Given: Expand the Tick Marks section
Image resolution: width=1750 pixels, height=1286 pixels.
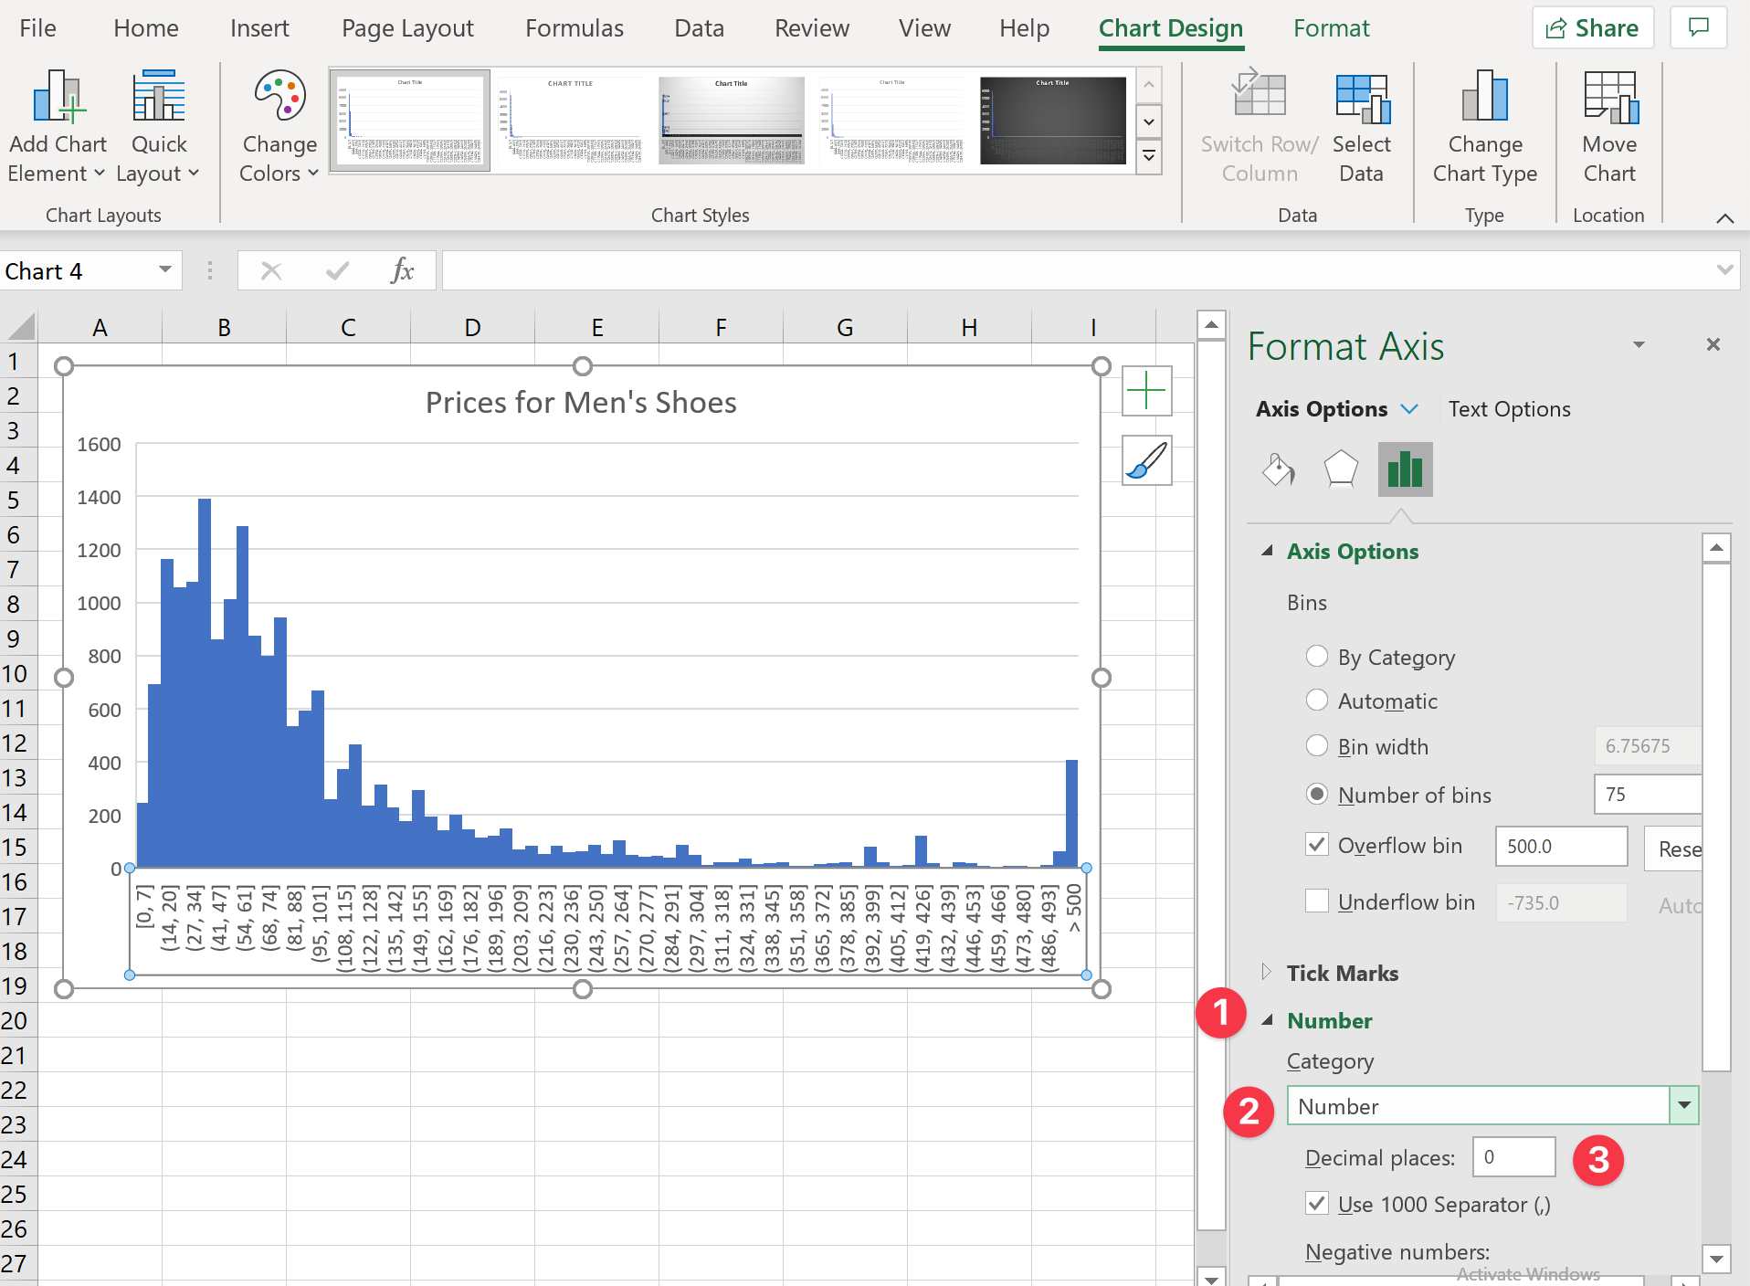Looking at the screenshot, I should click(1342, 973).
